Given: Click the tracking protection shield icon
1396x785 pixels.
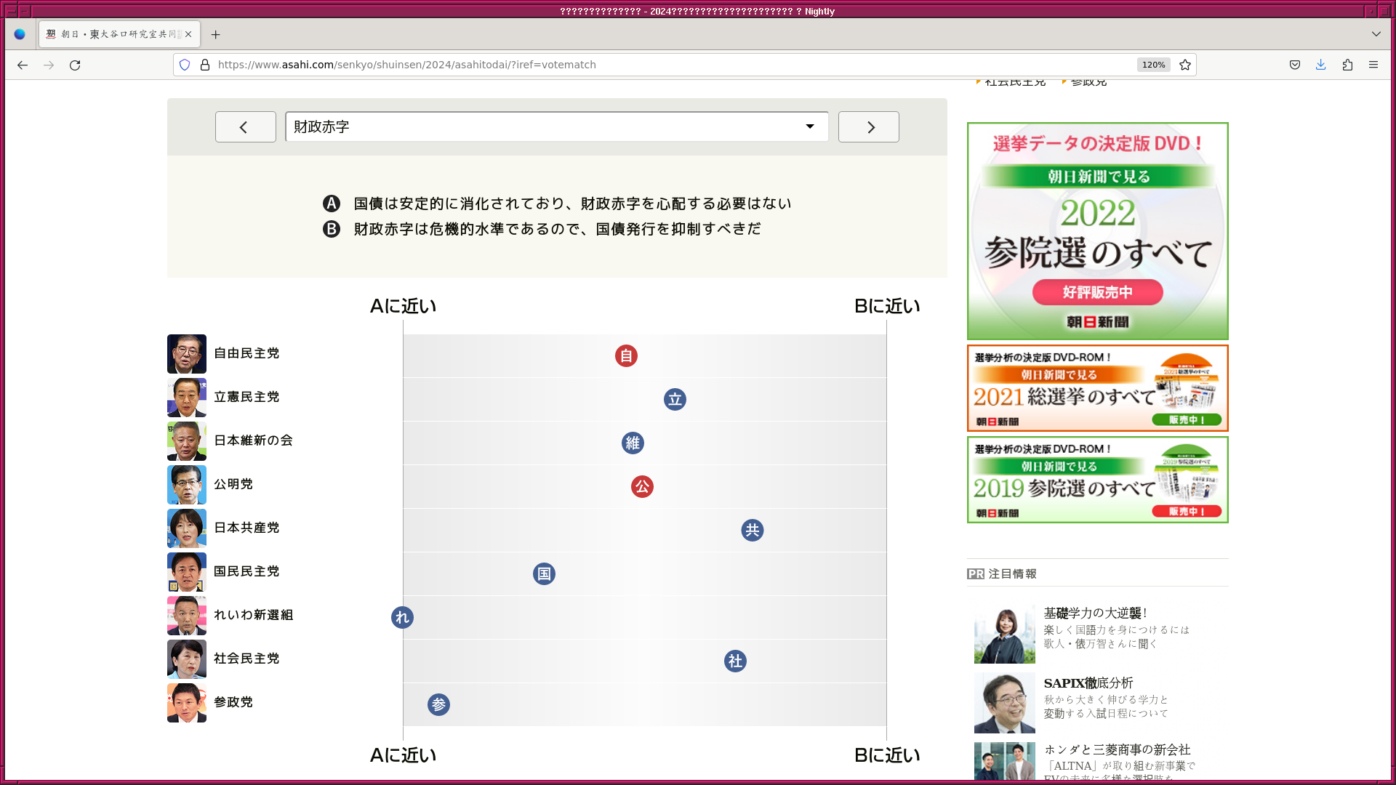Looking at the screenshot, I should tap(185, 65).
